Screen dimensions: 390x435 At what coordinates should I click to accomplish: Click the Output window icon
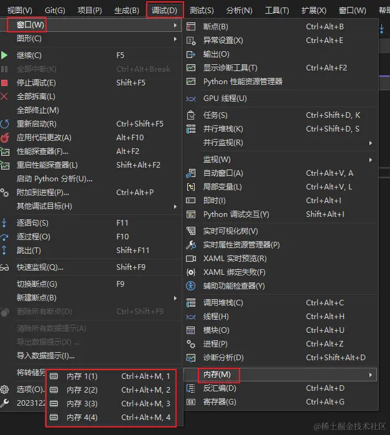pos(191,54)
